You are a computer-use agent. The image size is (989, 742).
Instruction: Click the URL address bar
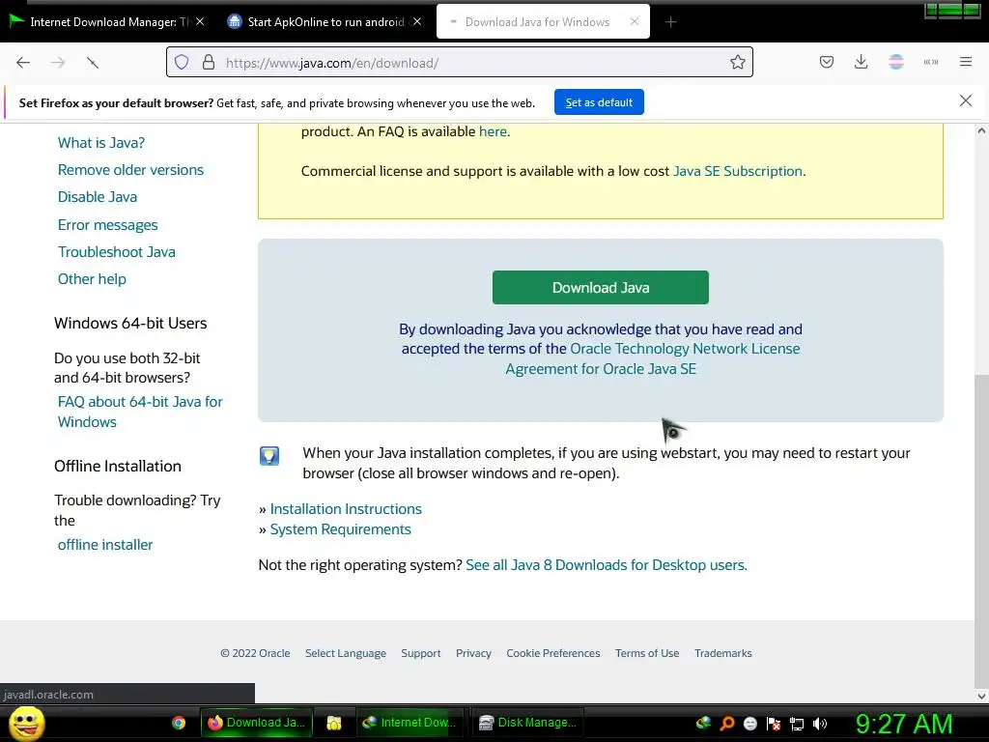click(x=459, y=63)
